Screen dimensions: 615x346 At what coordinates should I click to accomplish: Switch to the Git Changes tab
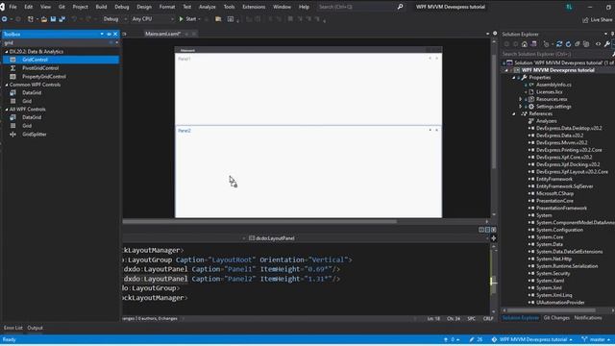coord(556,318)
